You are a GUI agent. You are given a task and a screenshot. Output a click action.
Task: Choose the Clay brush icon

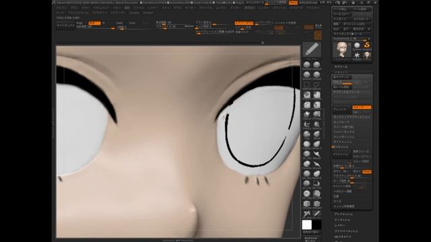pos(307,134)
